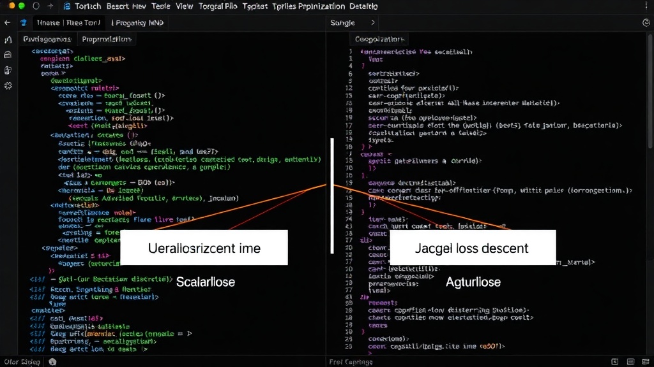Viewport: 654px width, 367px height.
Task: Open the settings gear in sidebar
Action: [x=8, y=86]
